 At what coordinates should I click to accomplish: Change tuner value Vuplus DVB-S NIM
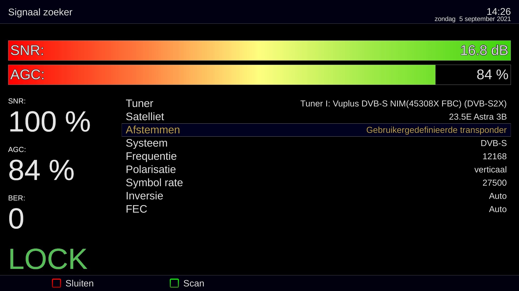tap(403, 104)
